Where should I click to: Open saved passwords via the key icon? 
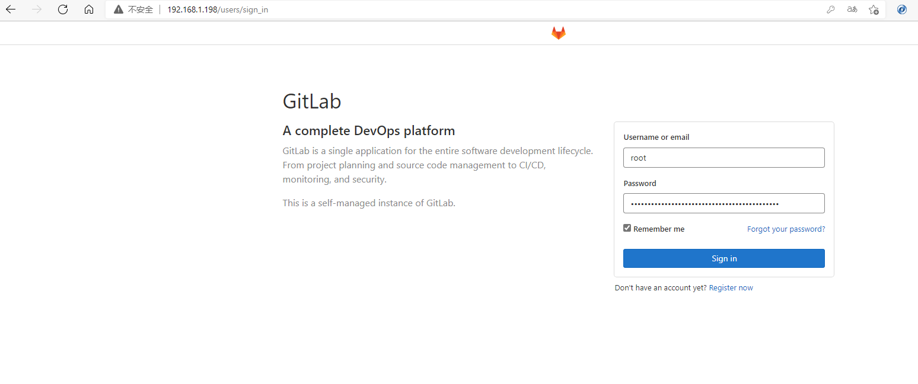(x=831, y=9)
